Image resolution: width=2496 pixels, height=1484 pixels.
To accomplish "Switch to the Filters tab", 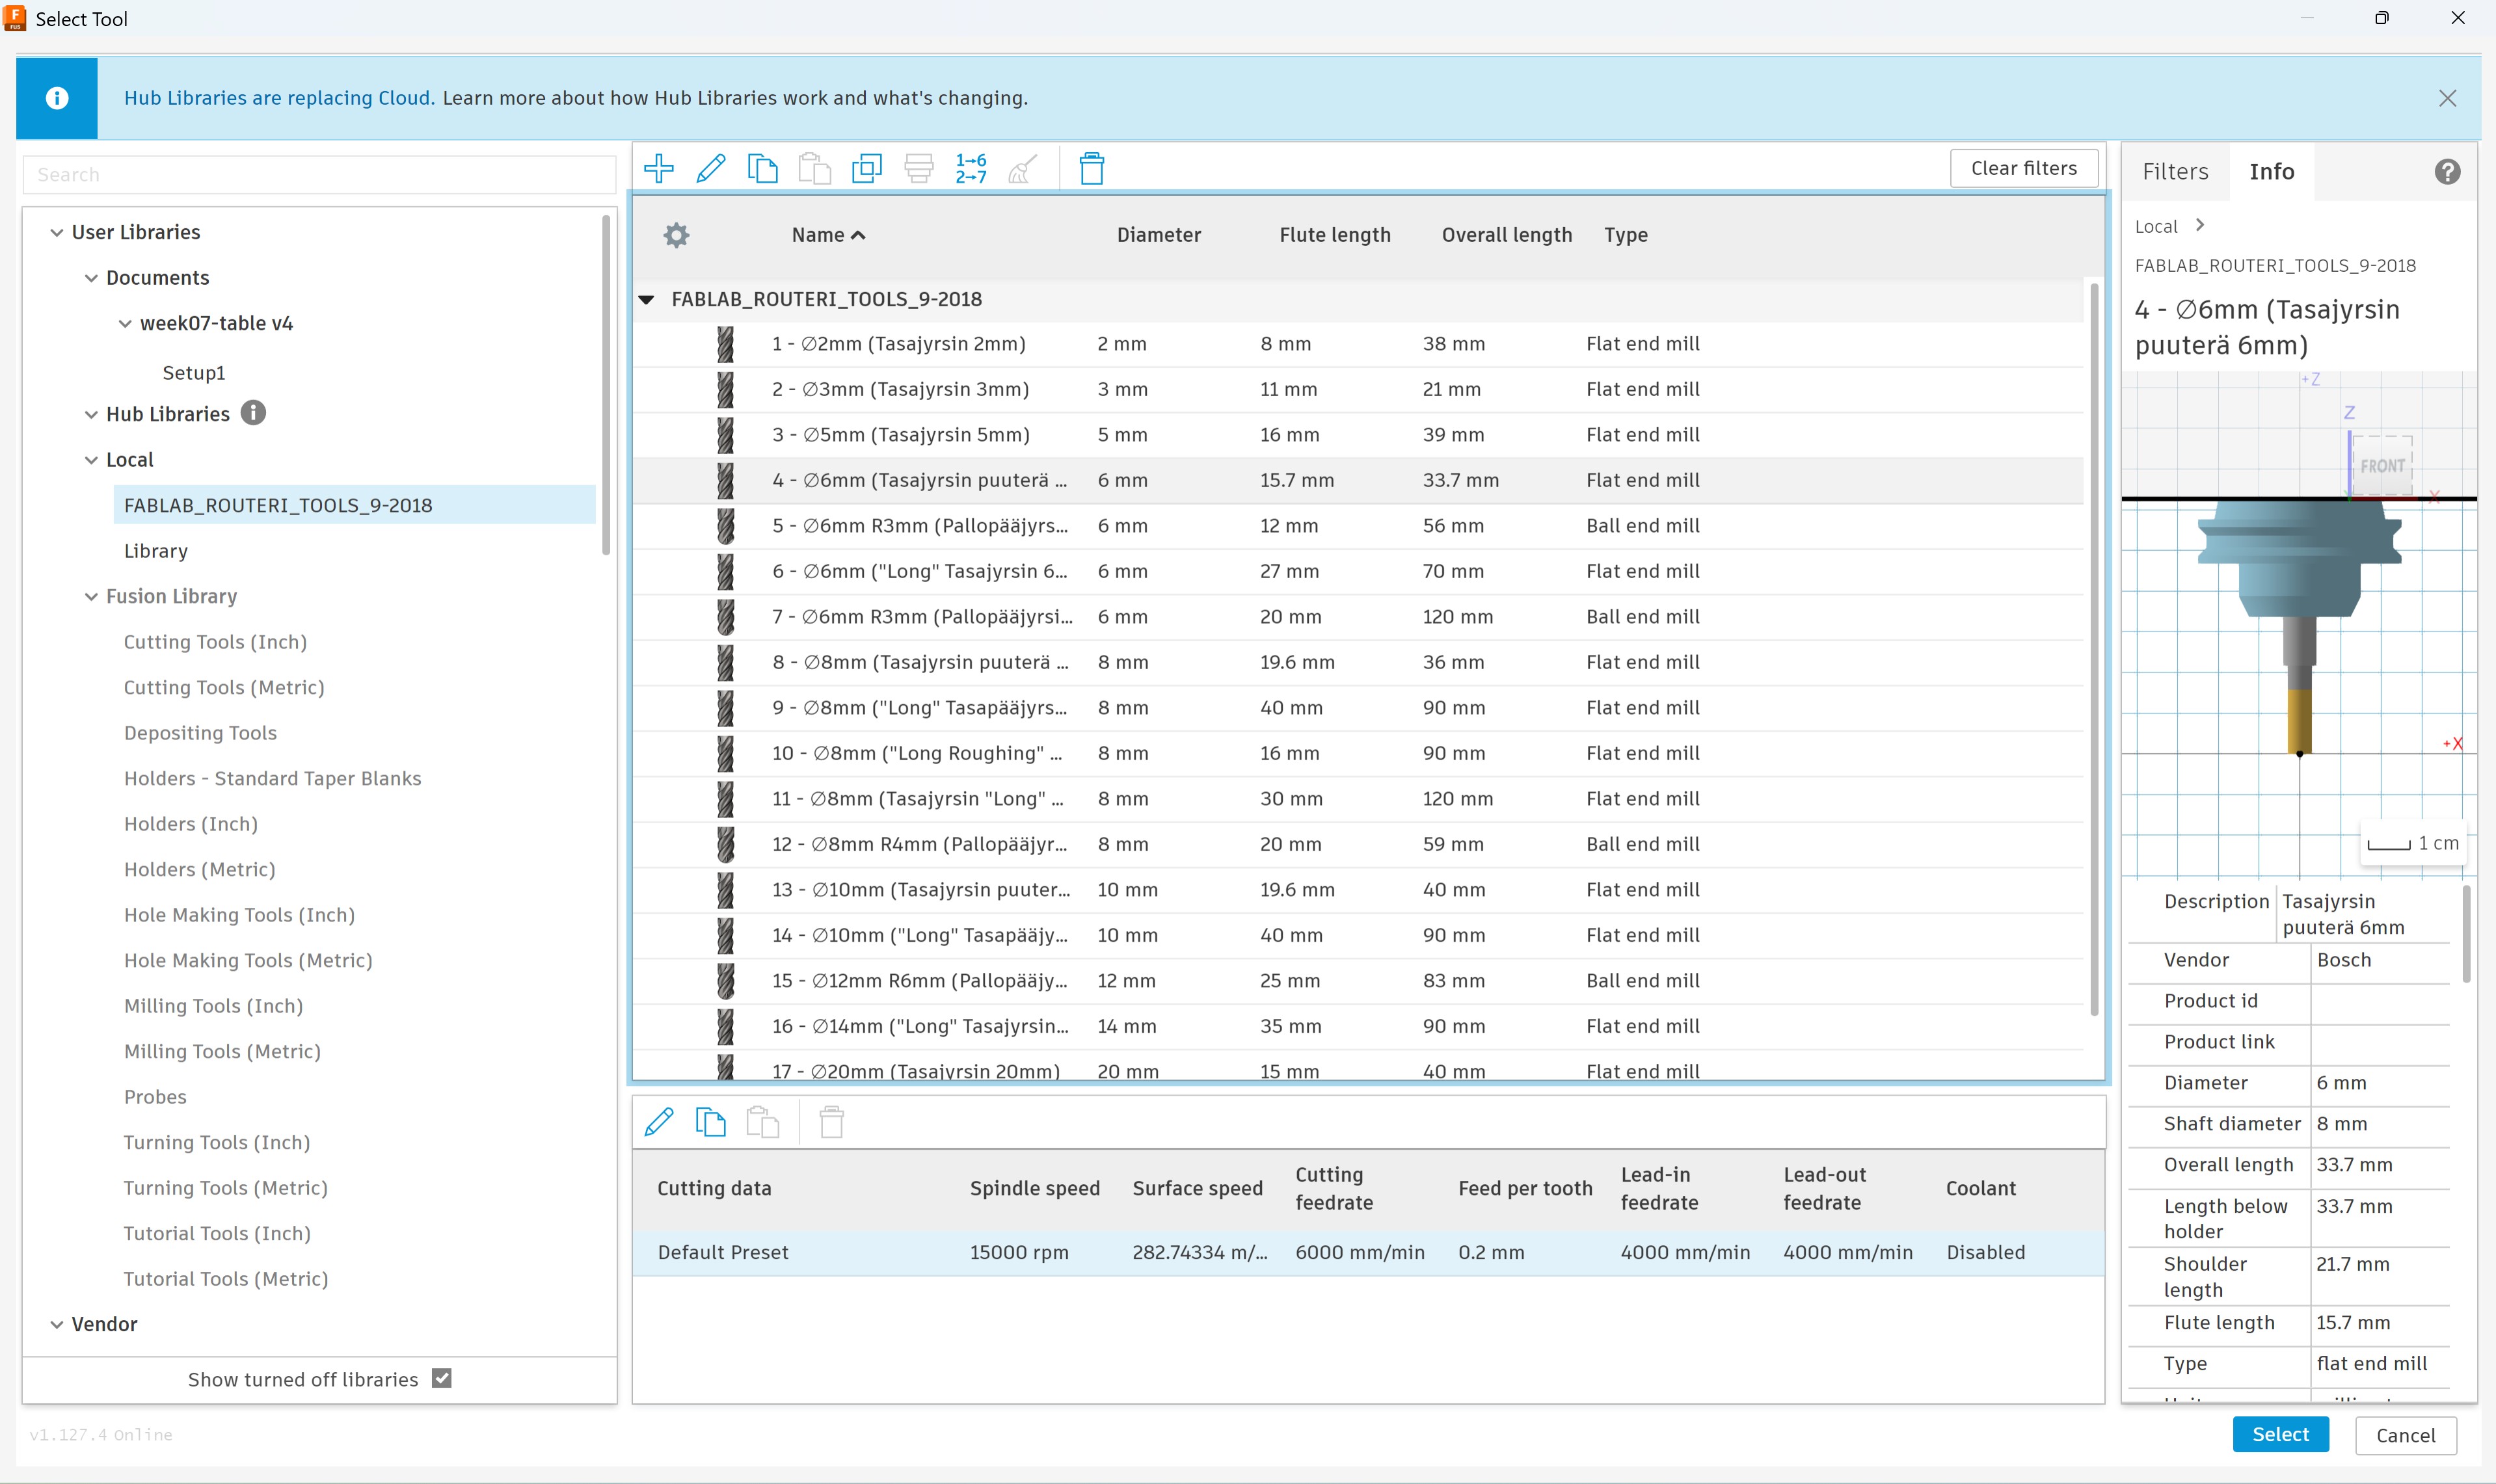I will [x=2175, y=171].
